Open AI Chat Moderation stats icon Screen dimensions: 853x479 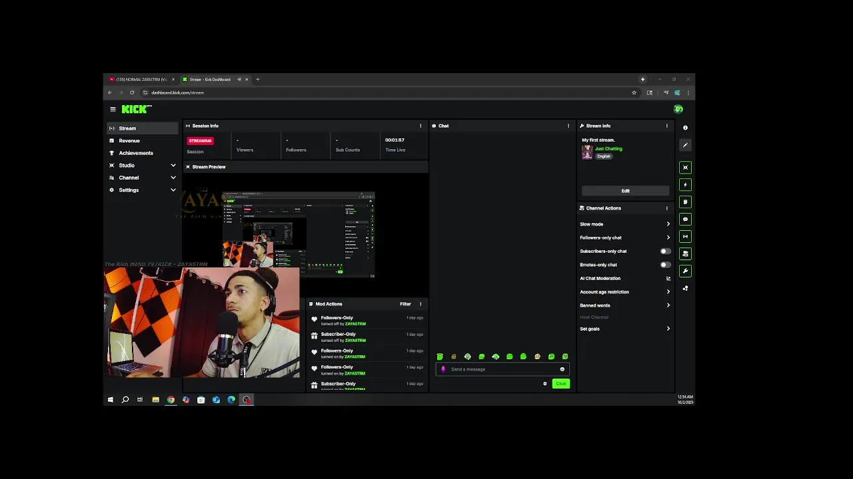[668, 279]
